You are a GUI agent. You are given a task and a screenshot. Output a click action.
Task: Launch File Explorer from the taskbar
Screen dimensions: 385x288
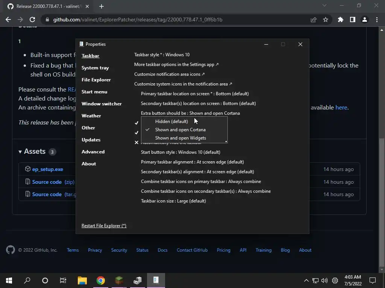(82, 280)
